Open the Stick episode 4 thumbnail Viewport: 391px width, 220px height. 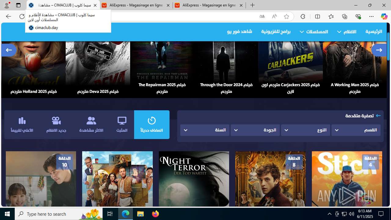tap(347, 179)
